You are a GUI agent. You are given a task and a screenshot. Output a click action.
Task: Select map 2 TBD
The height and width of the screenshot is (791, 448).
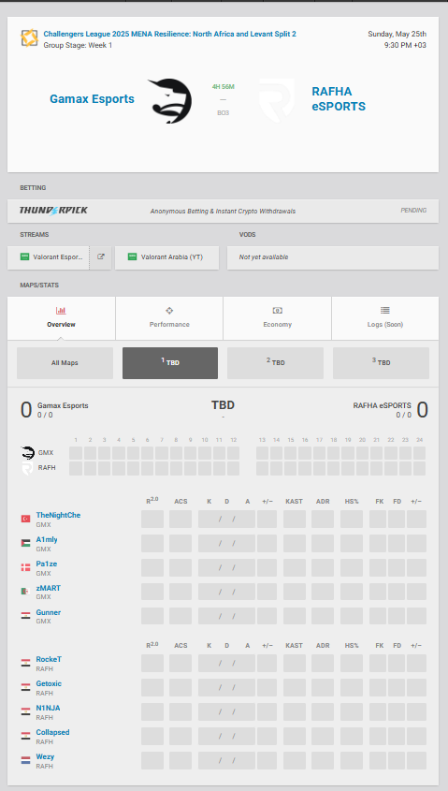click(x=275, y=362)
